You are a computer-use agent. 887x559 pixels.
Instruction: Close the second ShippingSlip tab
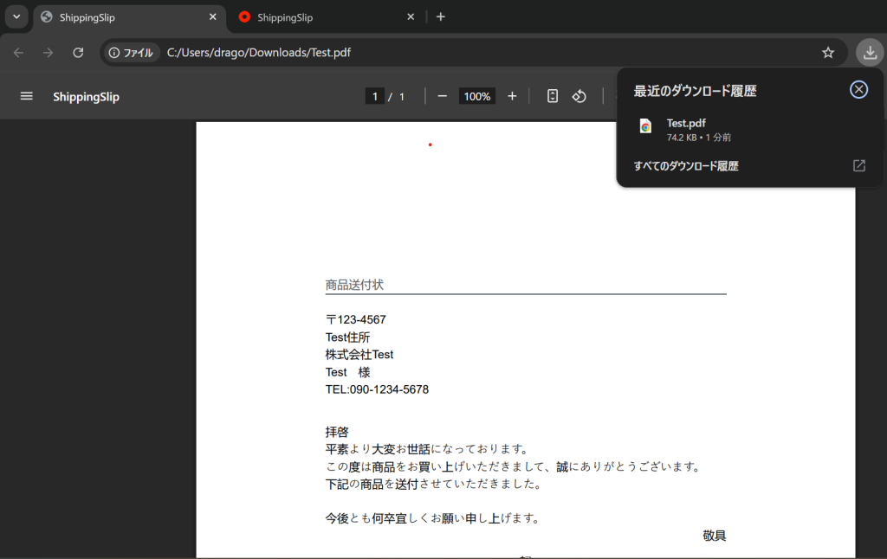click(411, 17)
